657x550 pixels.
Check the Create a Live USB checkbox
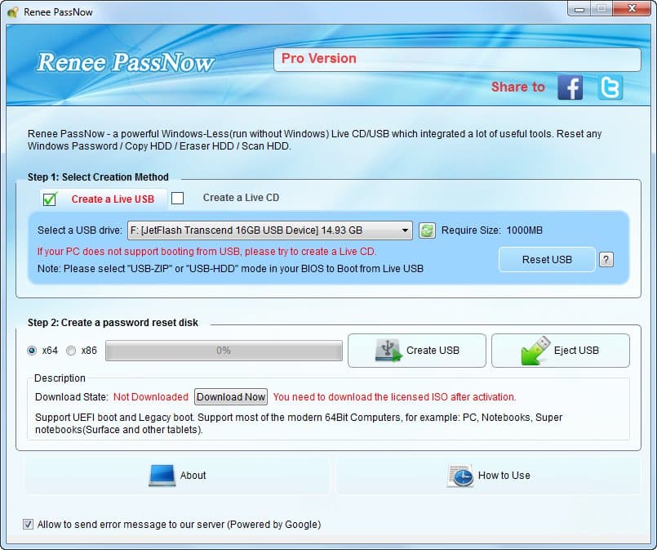tap(50, 199)
